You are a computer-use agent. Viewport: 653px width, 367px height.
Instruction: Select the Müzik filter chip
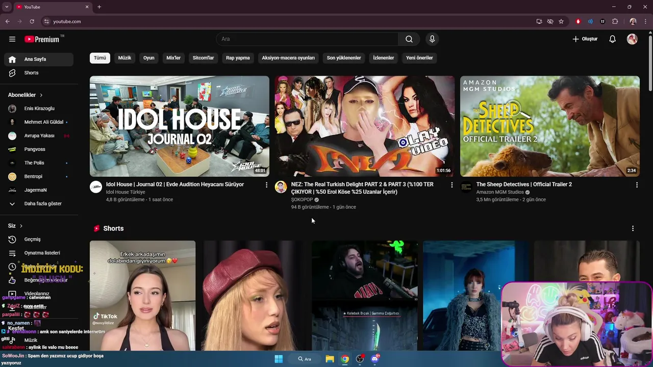click(x=124, y=58)
